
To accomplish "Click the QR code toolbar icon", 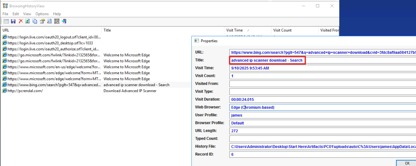I will (57, 21).
